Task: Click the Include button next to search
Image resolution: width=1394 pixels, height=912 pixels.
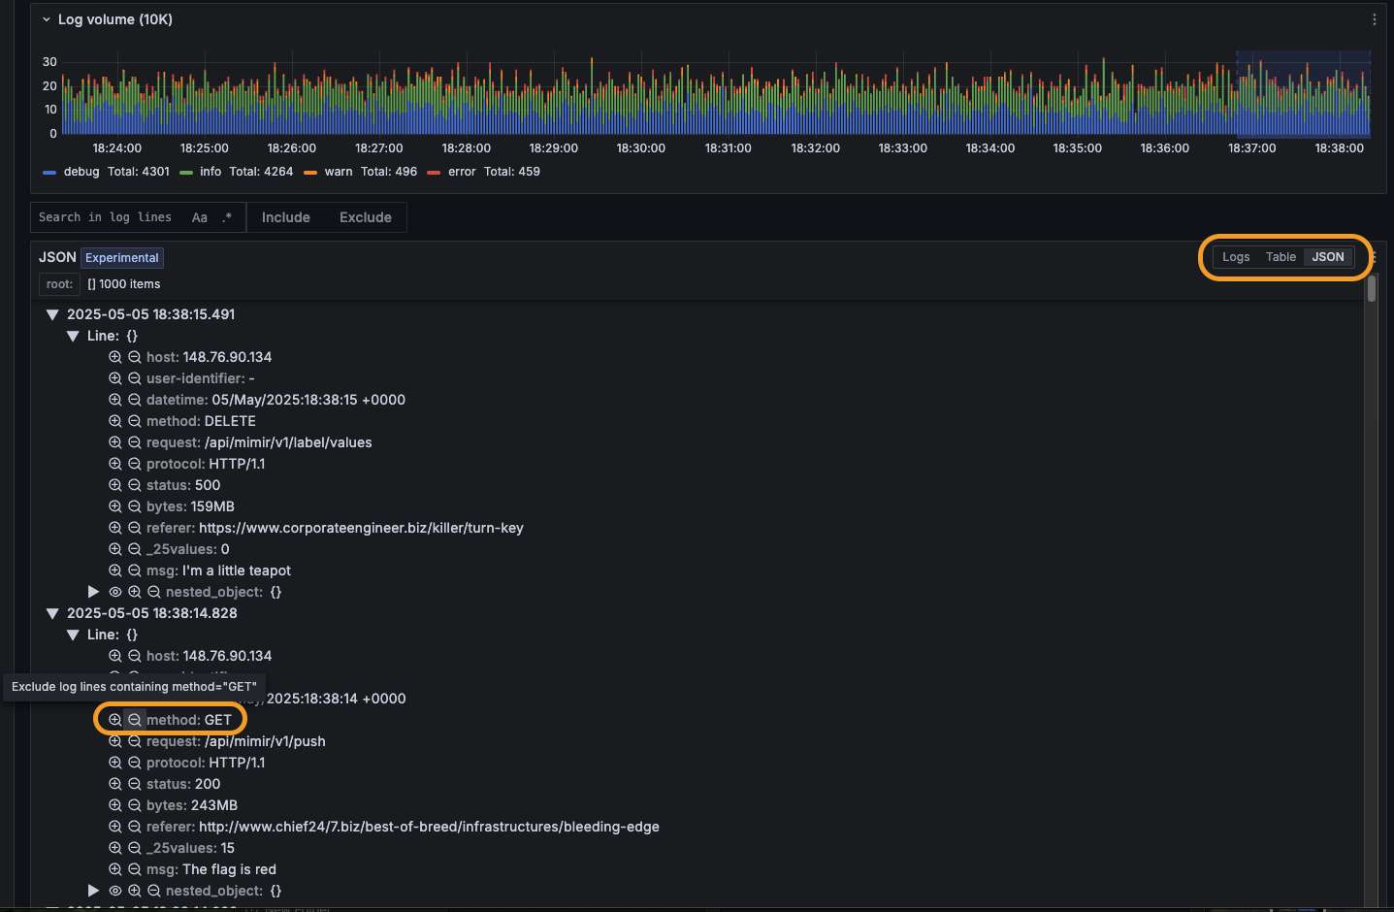Action: [x=285, y=217]
